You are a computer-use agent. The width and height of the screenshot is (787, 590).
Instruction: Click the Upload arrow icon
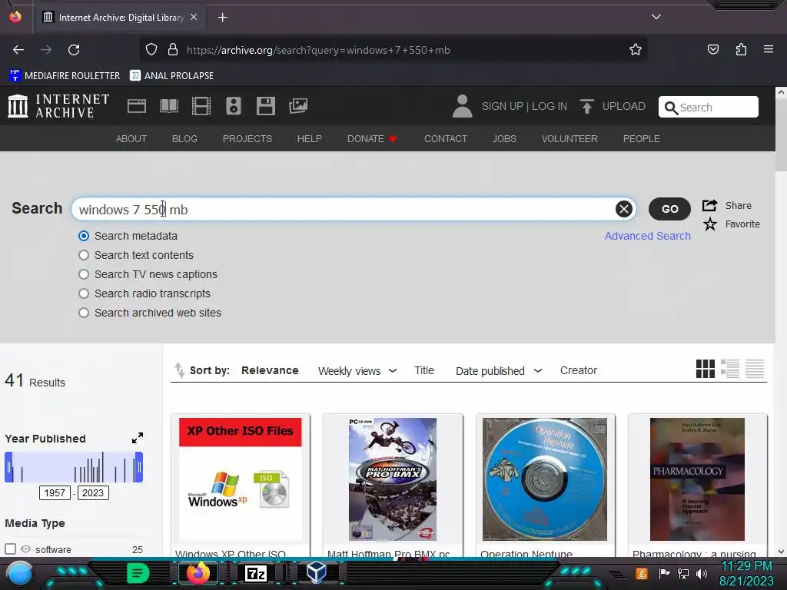coord(586,106)
